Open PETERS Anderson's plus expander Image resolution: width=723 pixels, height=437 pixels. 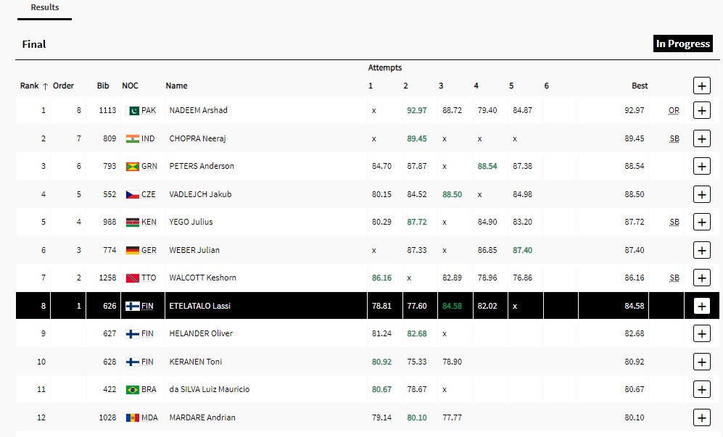pos(701,167)
